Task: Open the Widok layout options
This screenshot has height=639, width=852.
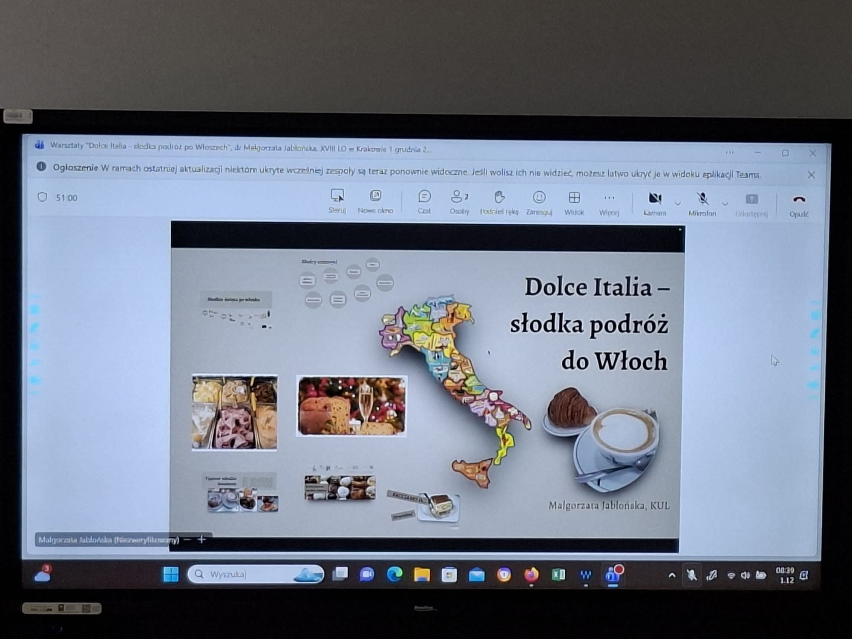Action: click(574, 203)
